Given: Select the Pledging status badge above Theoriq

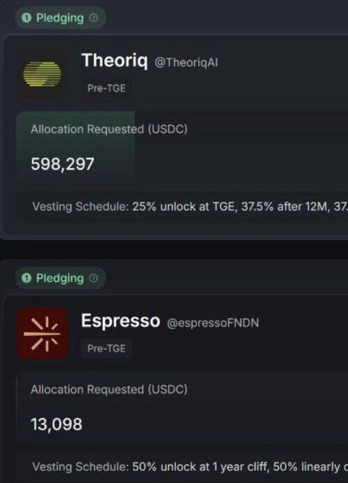Looking at the screenshot, I should pyautogui.click(x=61, y=18).
